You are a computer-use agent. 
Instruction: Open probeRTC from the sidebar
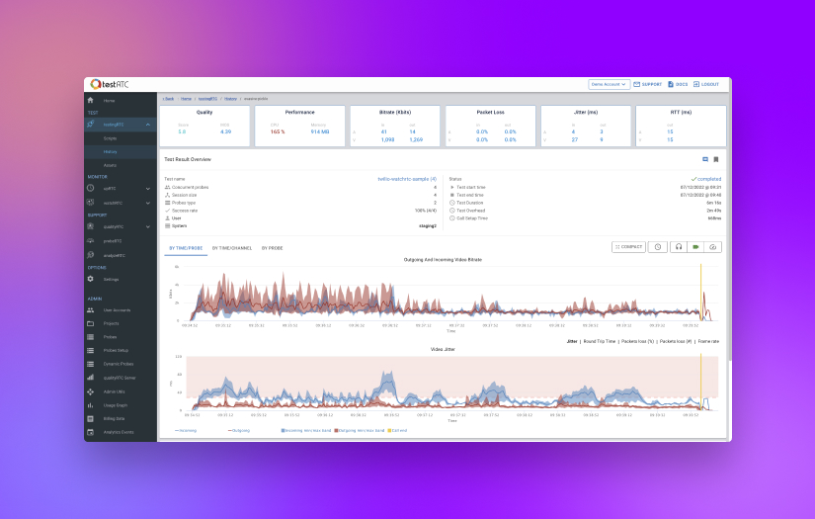tap(113, 241)
